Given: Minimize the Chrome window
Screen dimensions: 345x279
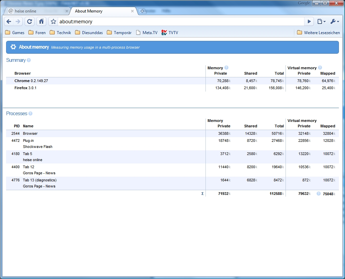Looking at the screenshot, I should coord(317,3).
